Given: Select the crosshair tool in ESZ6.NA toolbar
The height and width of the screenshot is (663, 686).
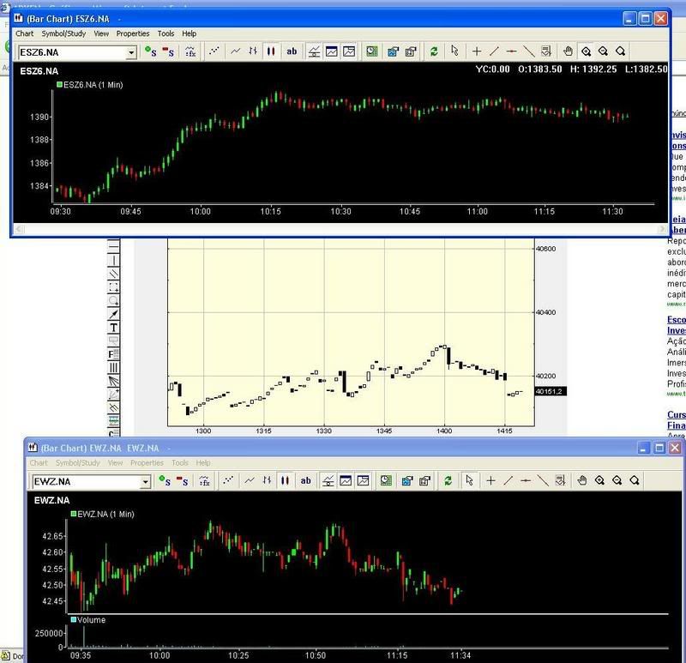Looking at the screenshot, I should click(x=477, y=51).
